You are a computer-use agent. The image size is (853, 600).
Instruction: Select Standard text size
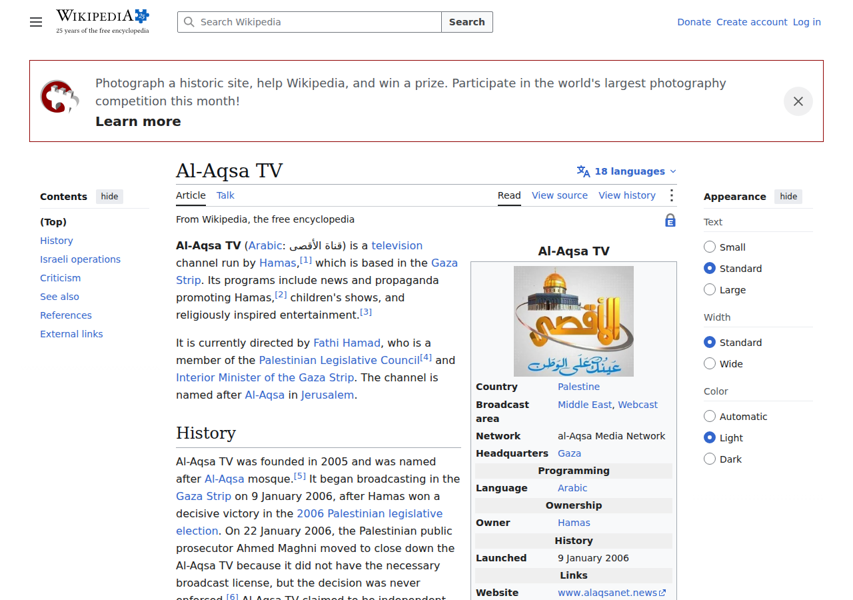(x=710, y=269)
